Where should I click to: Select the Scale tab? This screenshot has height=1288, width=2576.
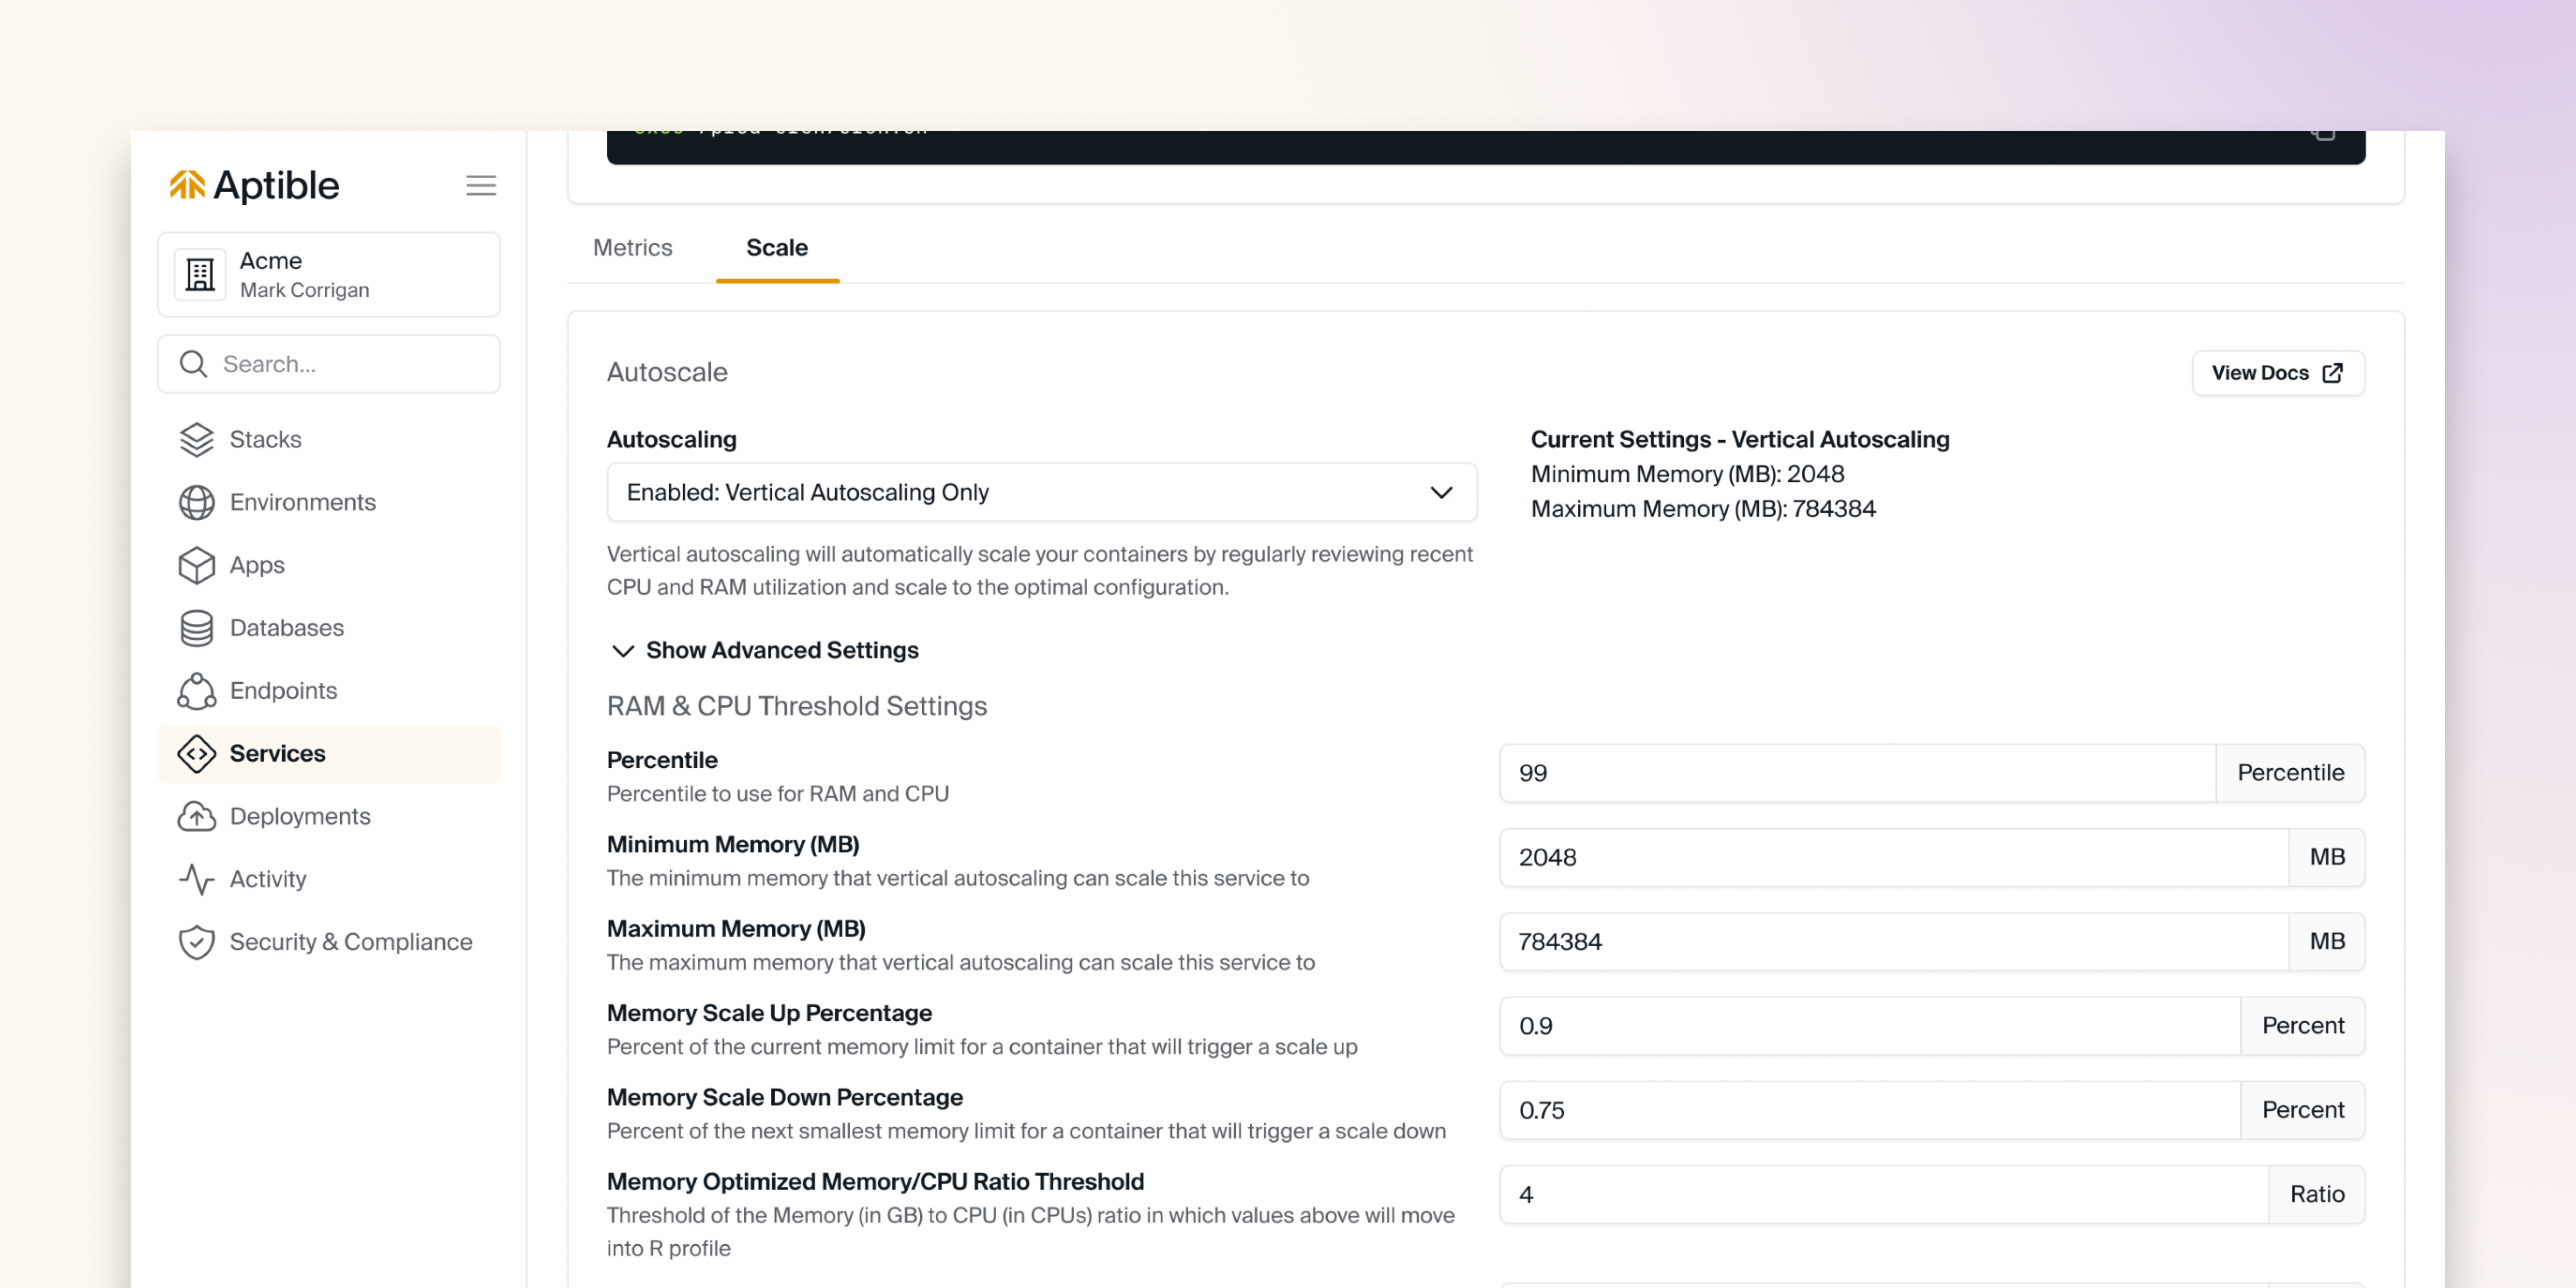click(776, 247)
